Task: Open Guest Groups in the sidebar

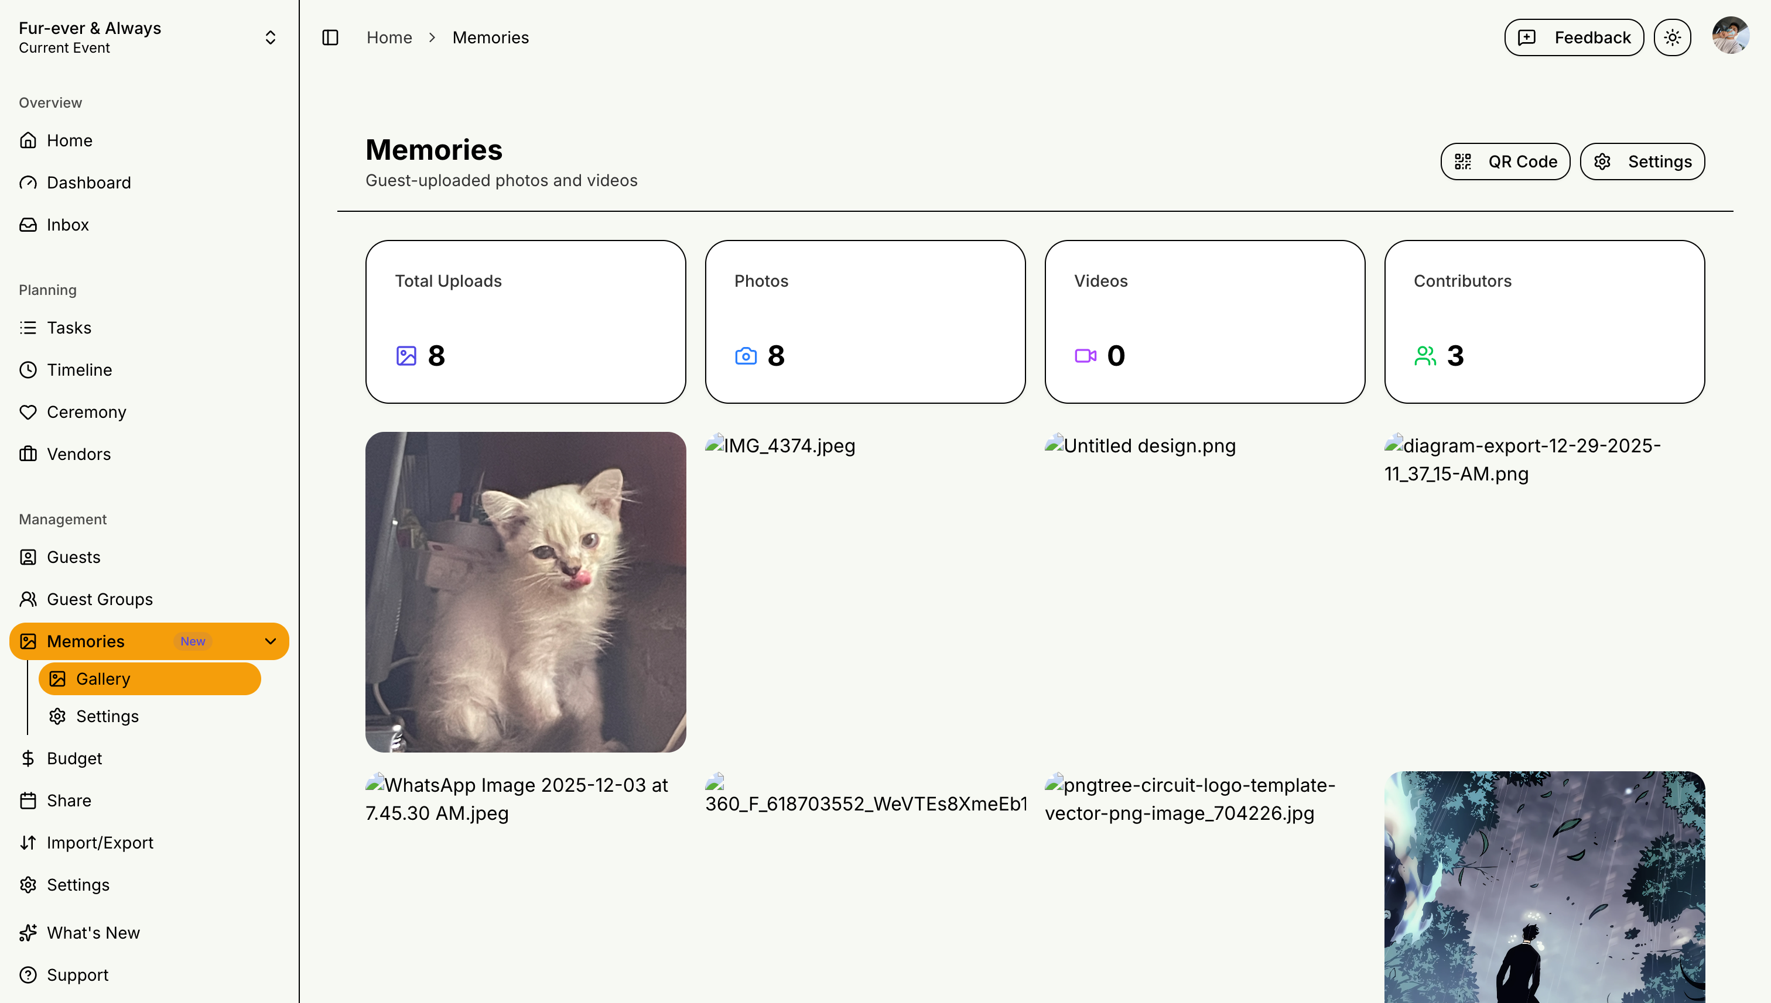Action: [x=100, y=599]
